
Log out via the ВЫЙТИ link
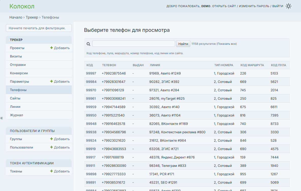[x=278, y=6]
